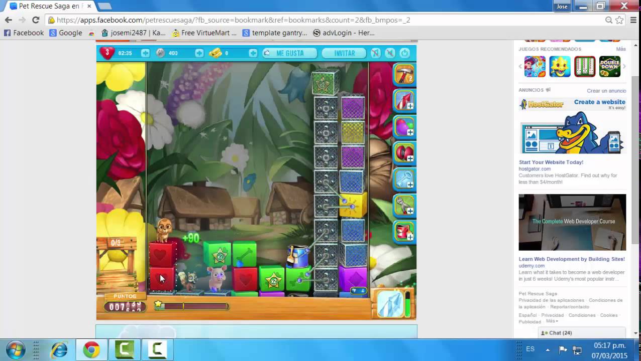
Task: Click the Privacidad footer link
Action: (x=552, y=315)
